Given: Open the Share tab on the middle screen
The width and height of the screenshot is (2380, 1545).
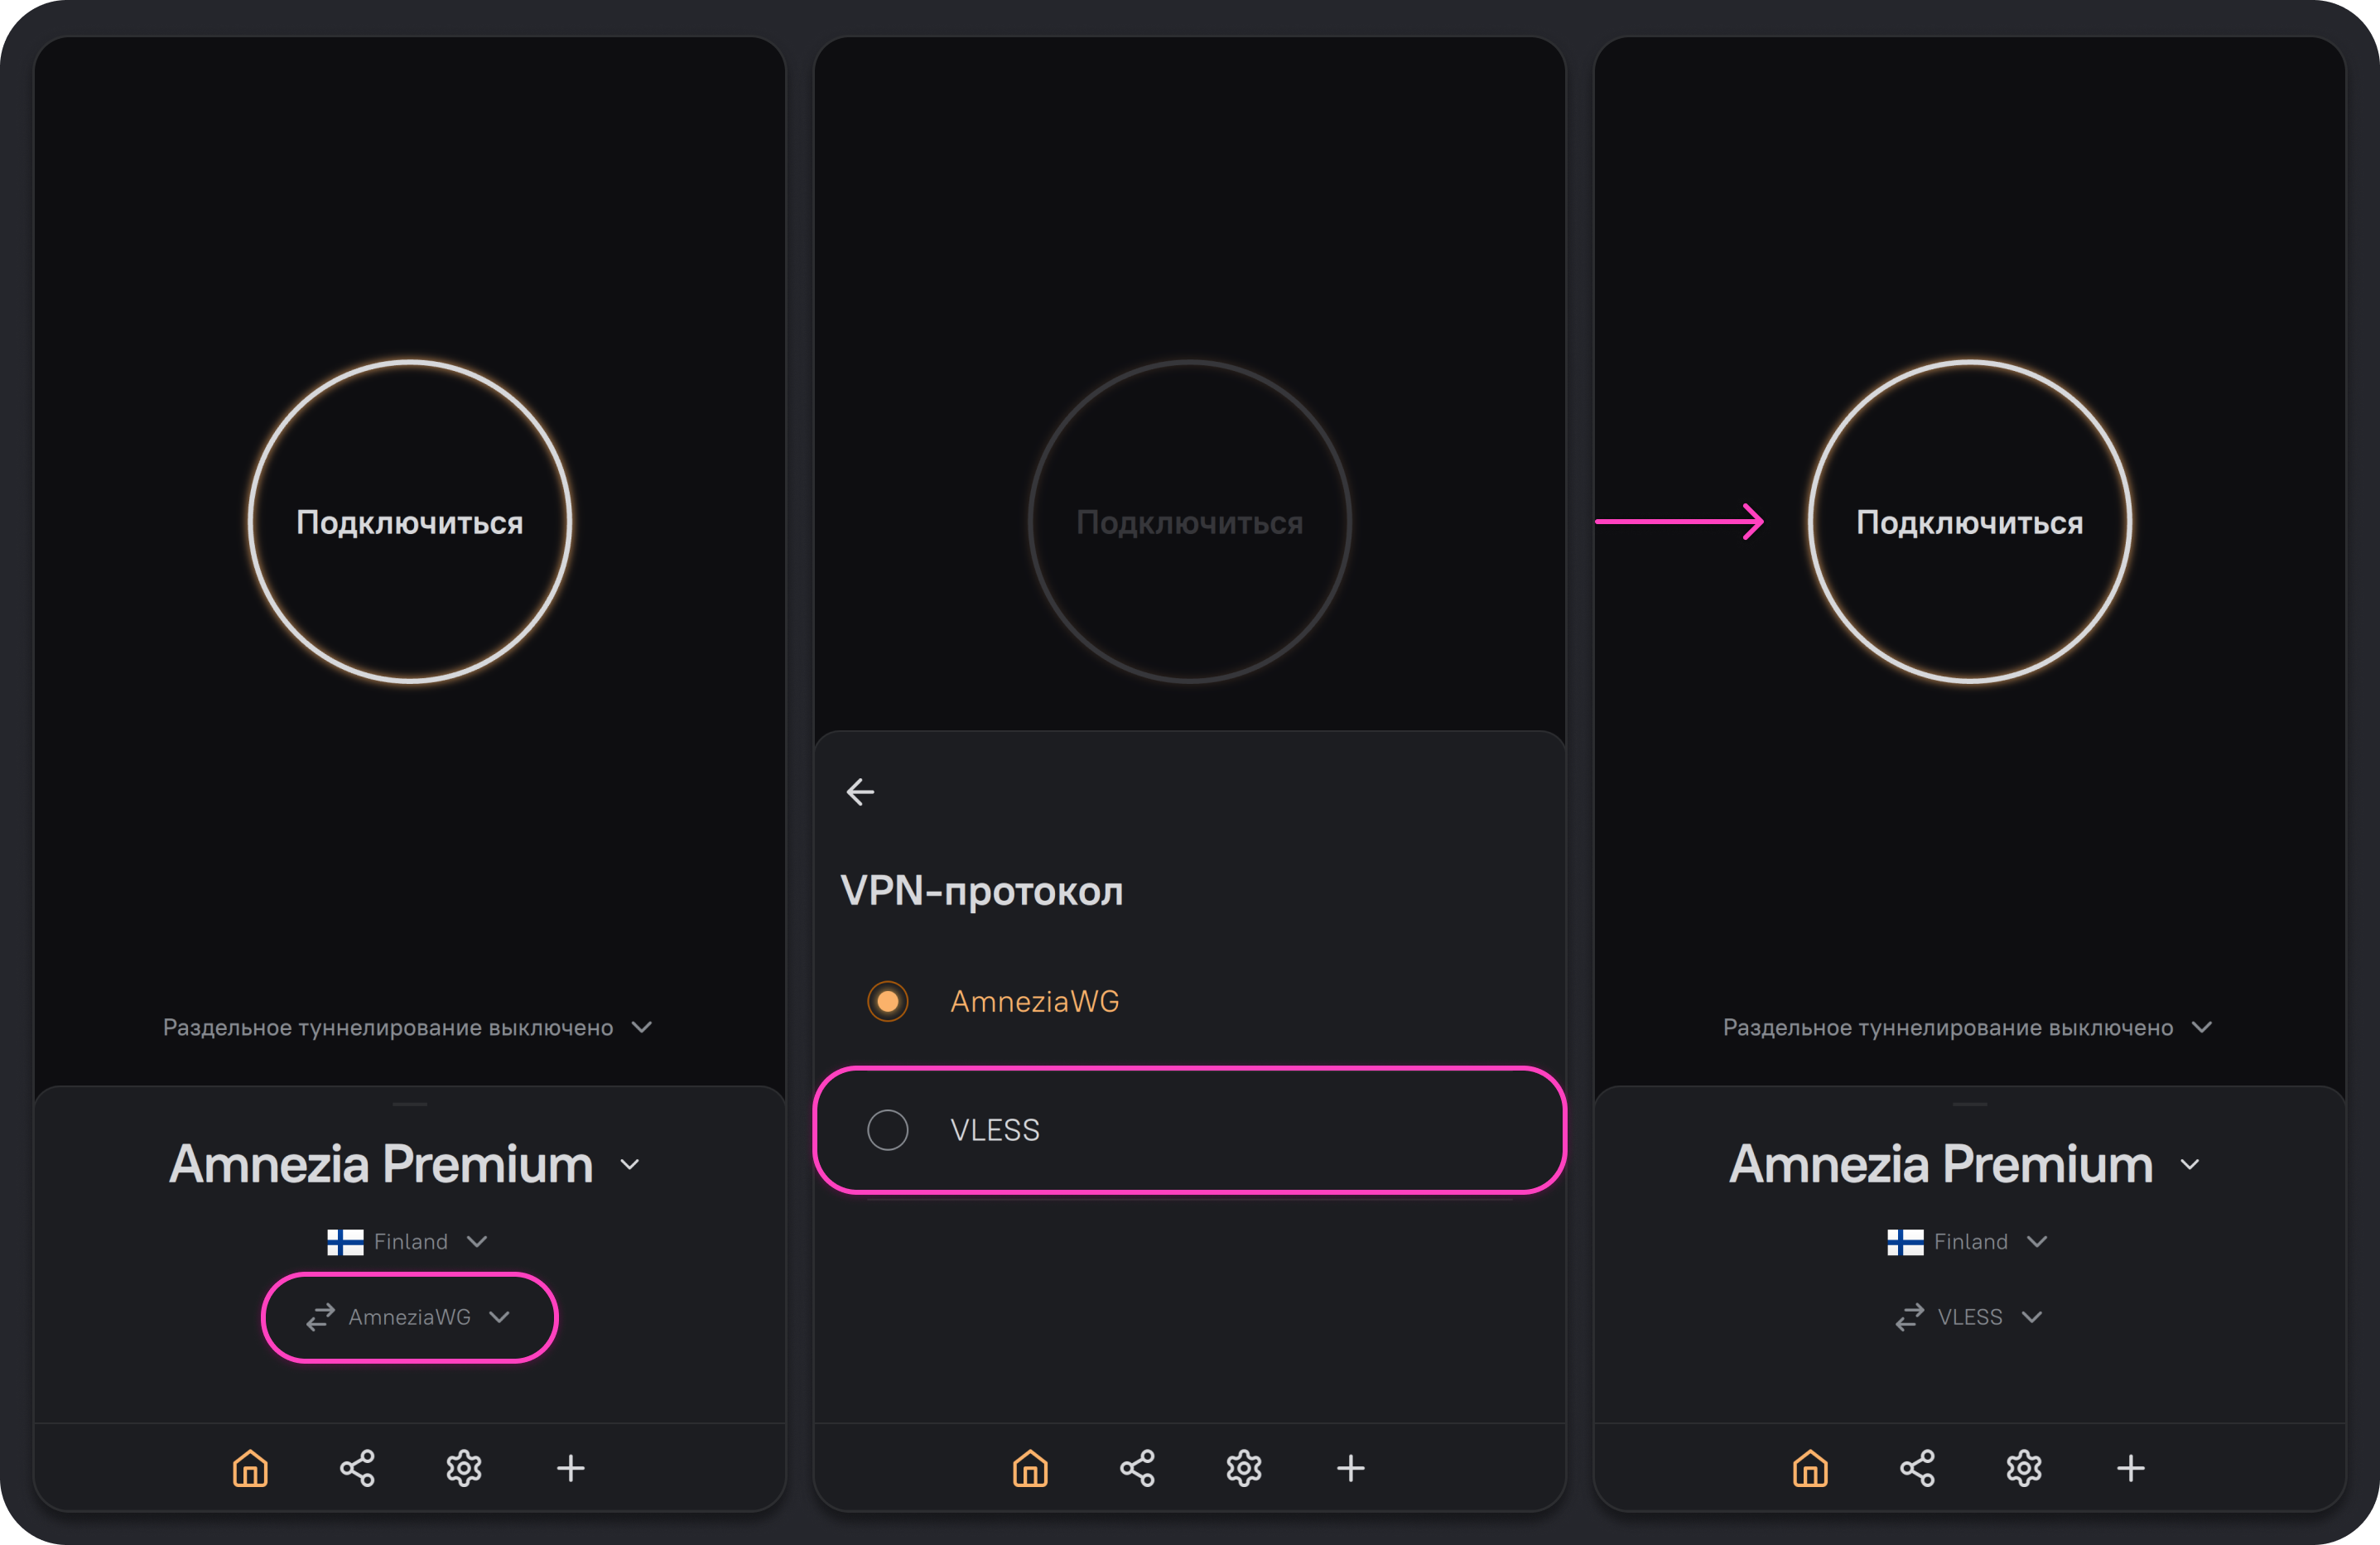Looking at the screenshot, I should [1137, 1468].
